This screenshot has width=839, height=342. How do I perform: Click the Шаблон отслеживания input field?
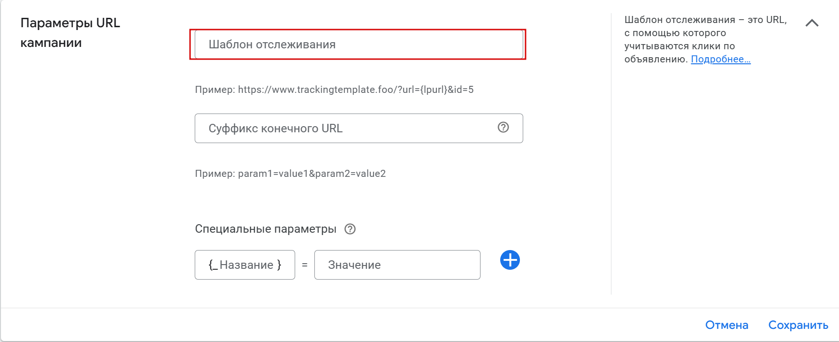(x=358, y=45)
